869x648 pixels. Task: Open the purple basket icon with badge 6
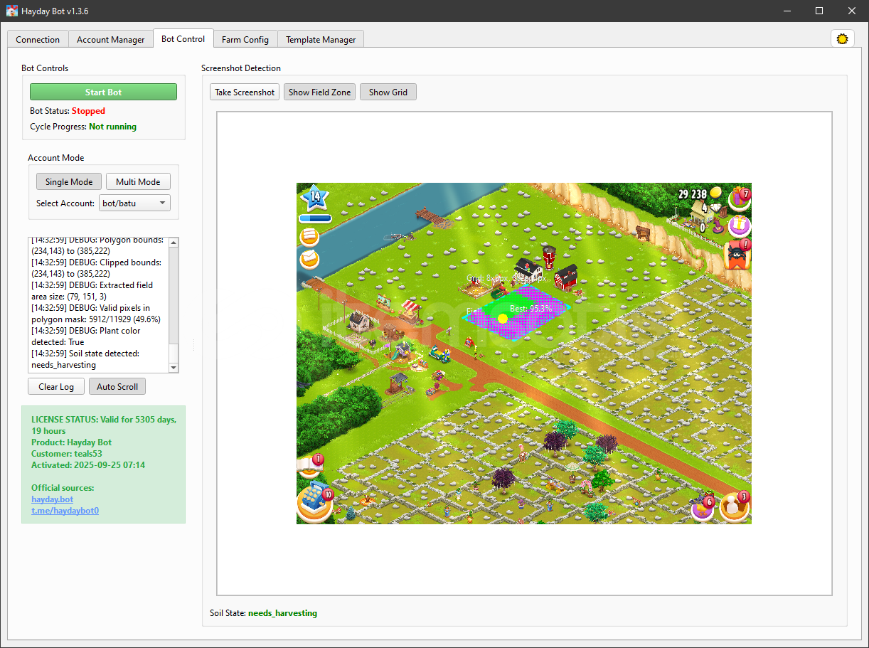pos(703,508)
